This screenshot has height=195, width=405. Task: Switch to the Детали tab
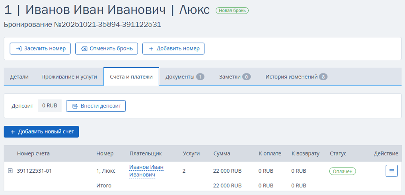(19, 77)
